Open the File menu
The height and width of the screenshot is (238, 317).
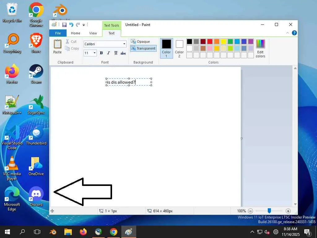pyautogui.click(x=58, y=33)
